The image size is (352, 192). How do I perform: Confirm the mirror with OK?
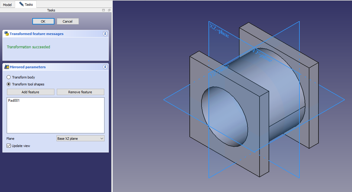[x=43, y=21]
